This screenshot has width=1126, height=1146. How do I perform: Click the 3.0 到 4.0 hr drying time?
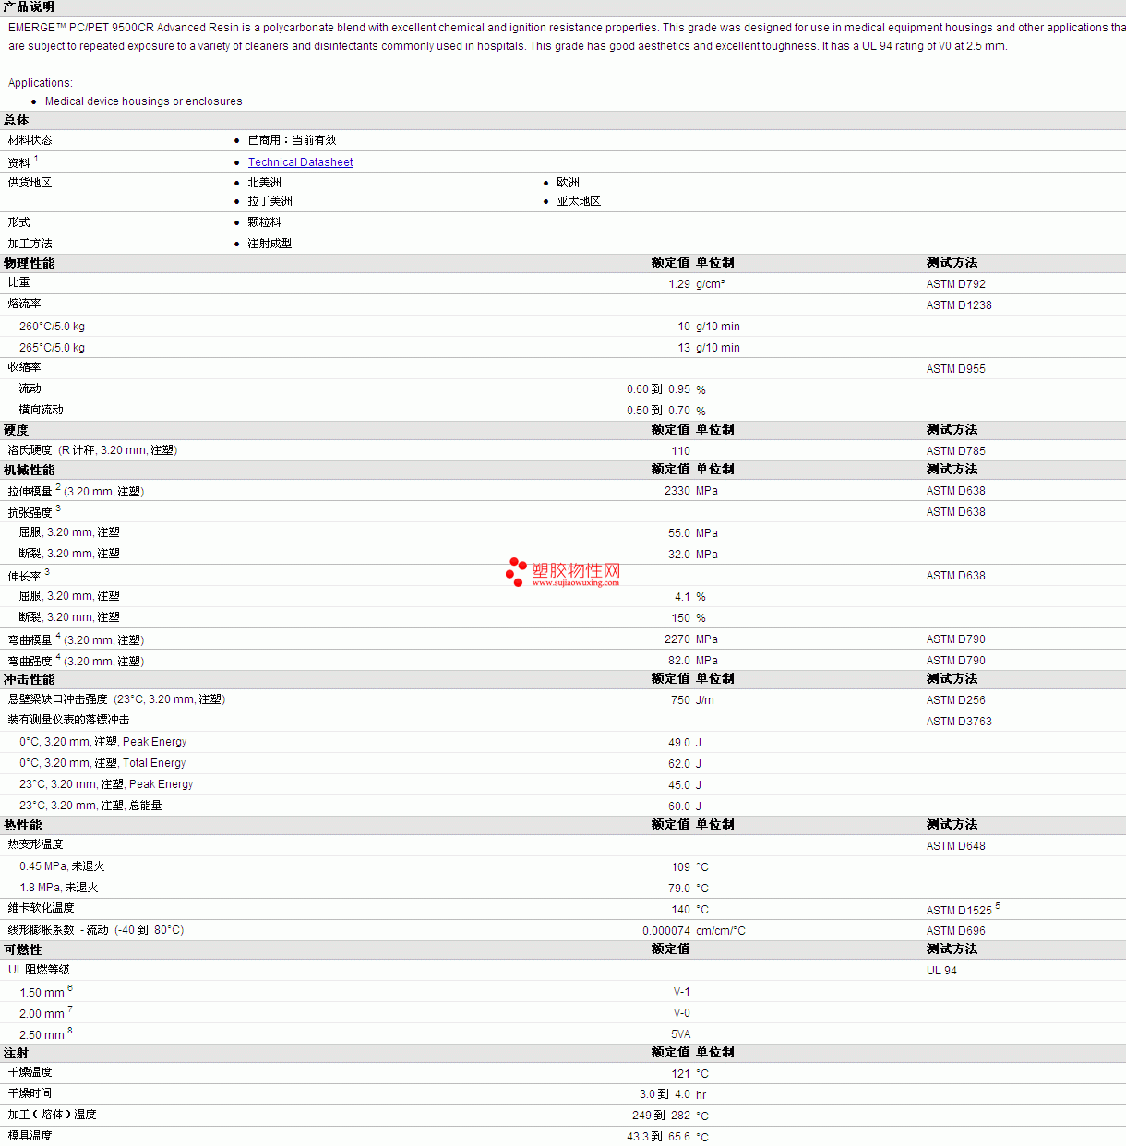[673, 1095]
